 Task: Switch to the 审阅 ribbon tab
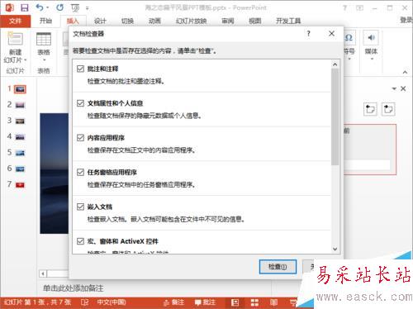click(228, 21)
